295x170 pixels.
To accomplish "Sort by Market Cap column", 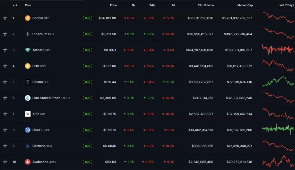I will (x=245, y=5).
